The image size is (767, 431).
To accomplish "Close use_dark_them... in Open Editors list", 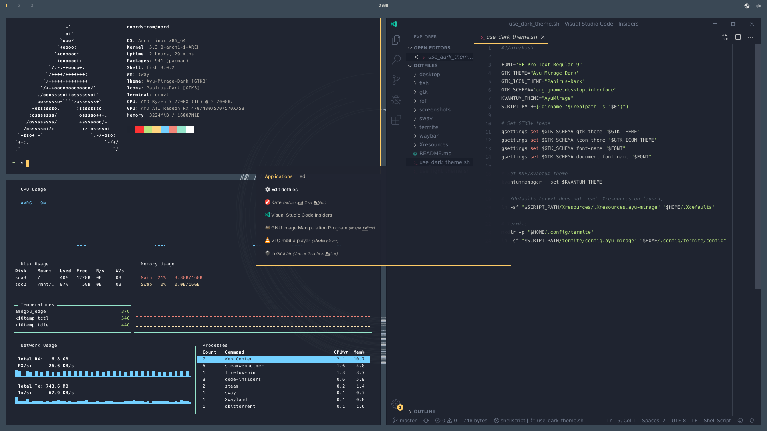I will pyautogui.click(x=416, y=57).
